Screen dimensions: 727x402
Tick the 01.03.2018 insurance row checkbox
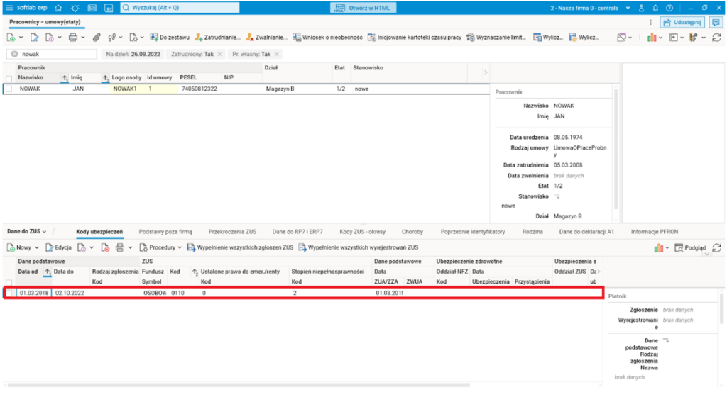(10, 293)
